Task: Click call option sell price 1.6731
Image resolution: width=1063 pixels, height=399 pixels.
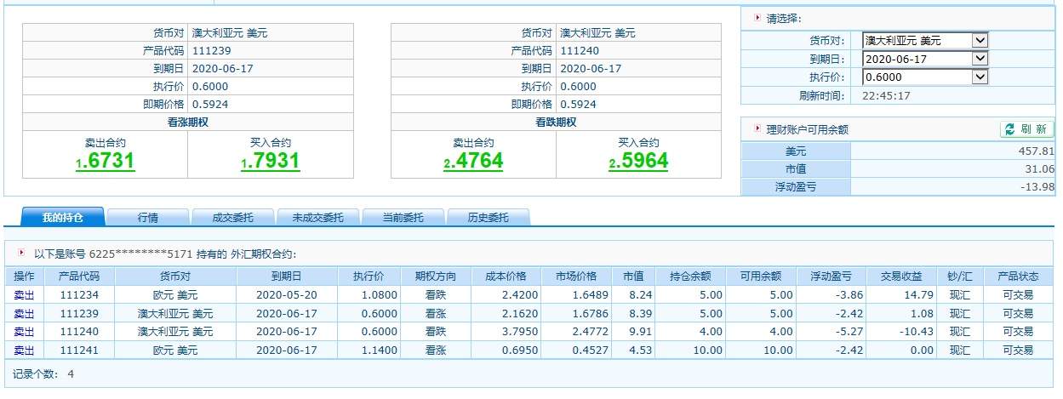Action: coord(105,161)
